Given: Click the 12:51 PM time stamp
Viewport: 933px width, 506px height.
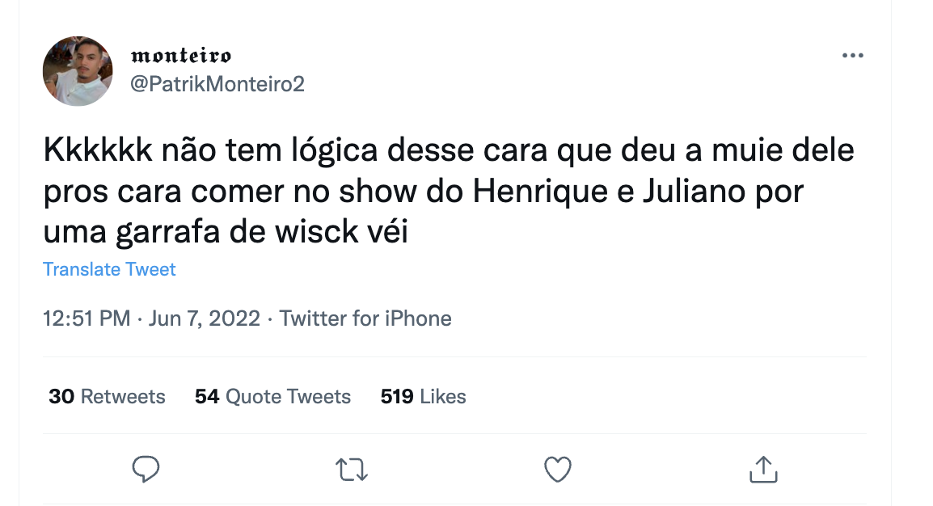Looking at the screenshot, I should tap(86, 318).
